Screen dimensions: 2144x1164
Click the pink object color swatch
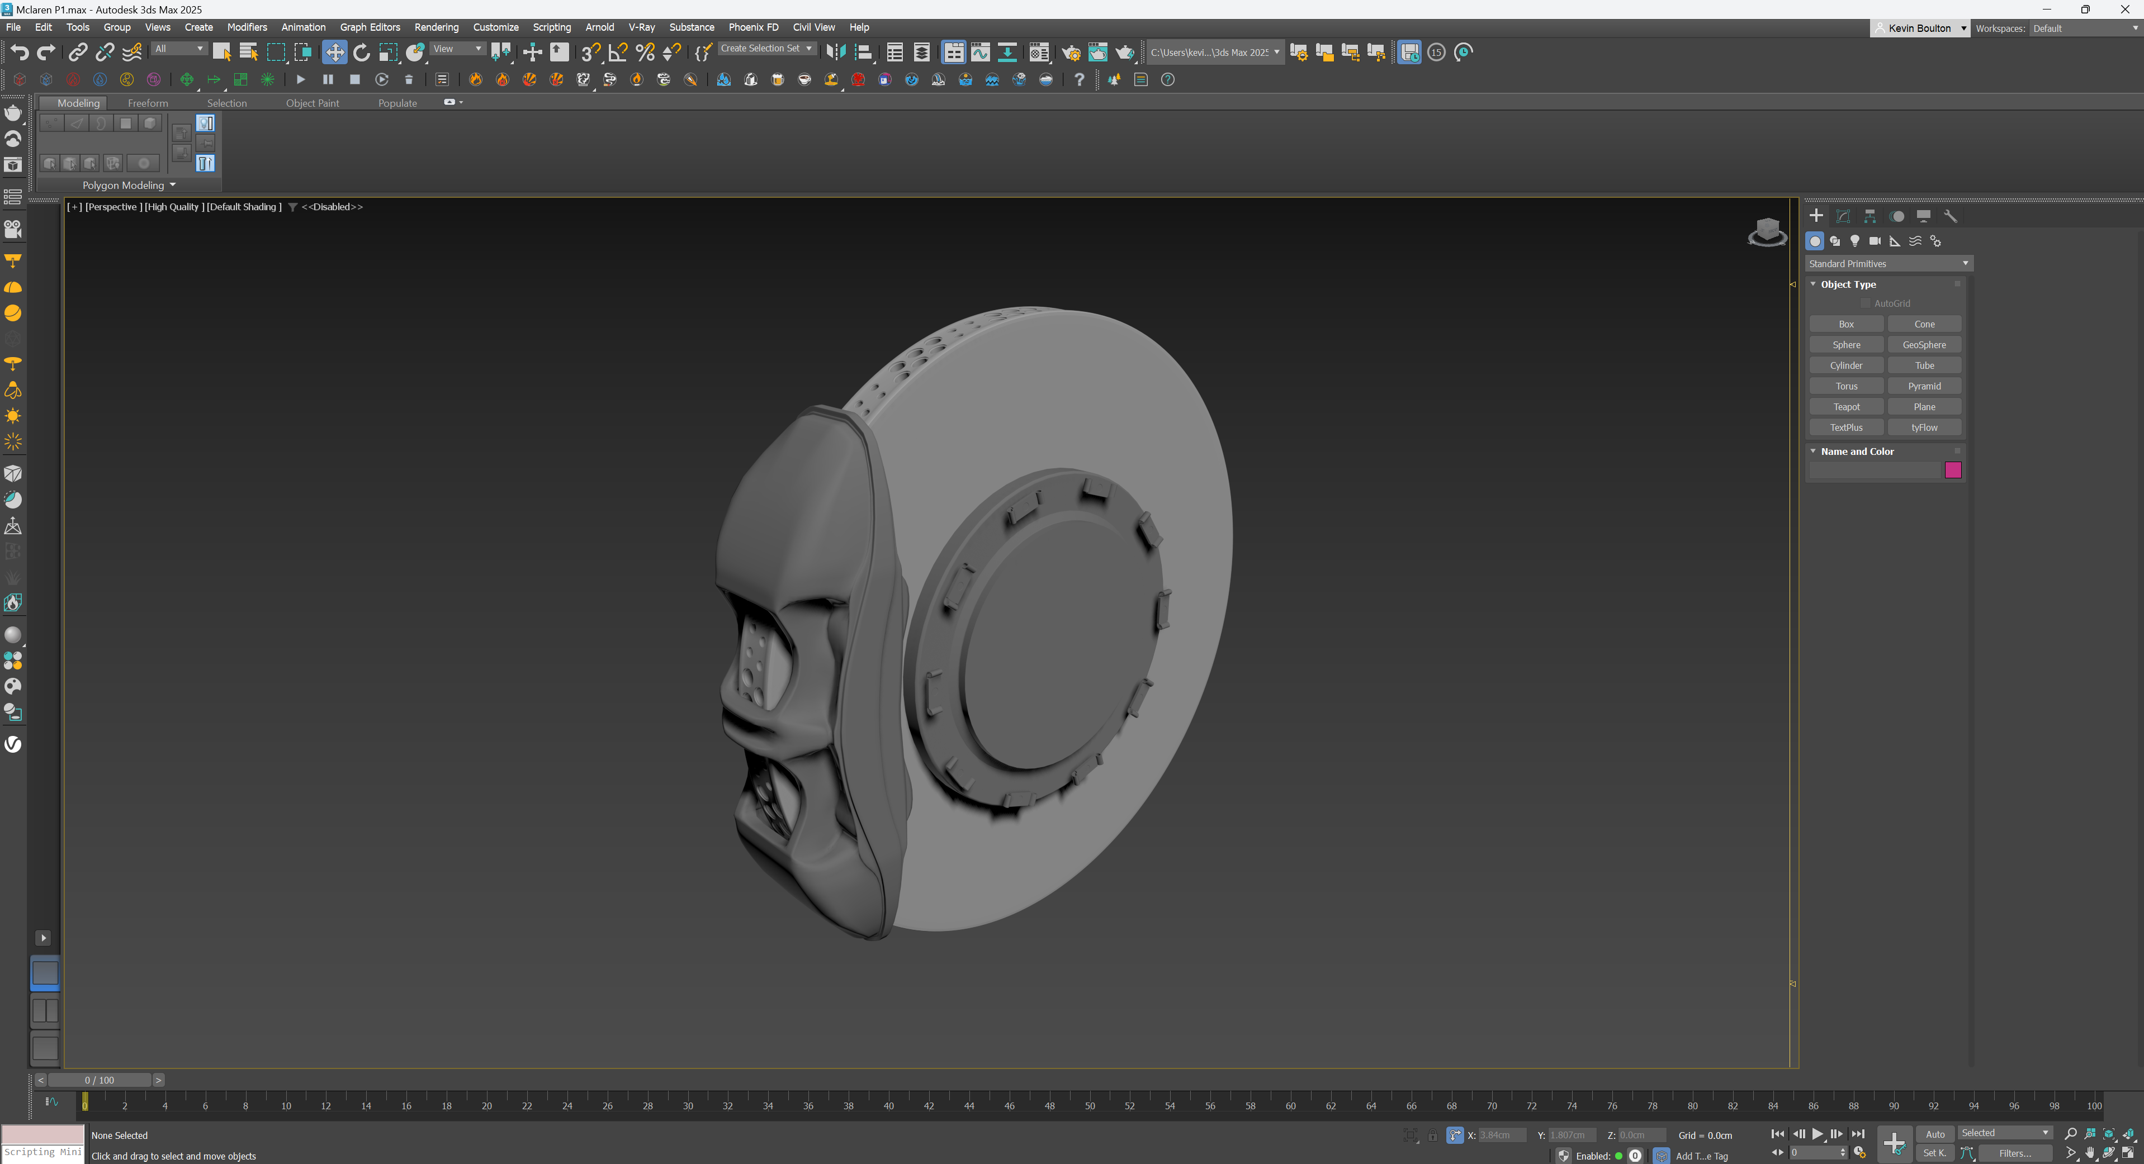tap(1953, 471)
